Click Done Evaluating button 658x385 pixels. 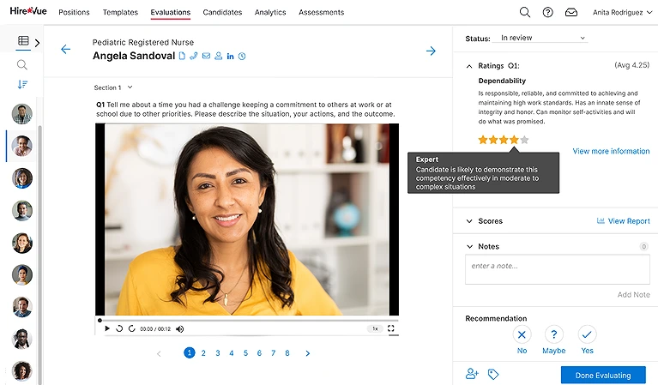pos(603,376)
